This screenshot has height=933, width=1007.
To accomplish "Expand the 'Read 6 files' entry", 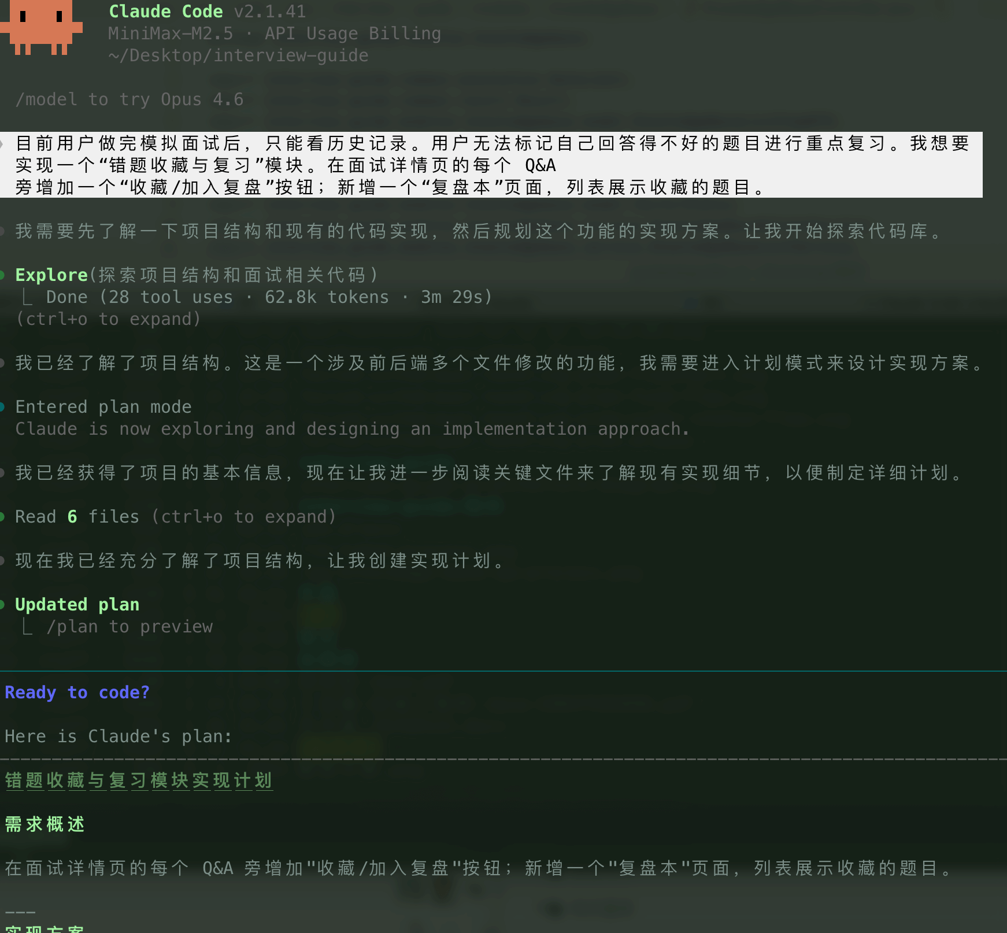I will tap(176, 517).
